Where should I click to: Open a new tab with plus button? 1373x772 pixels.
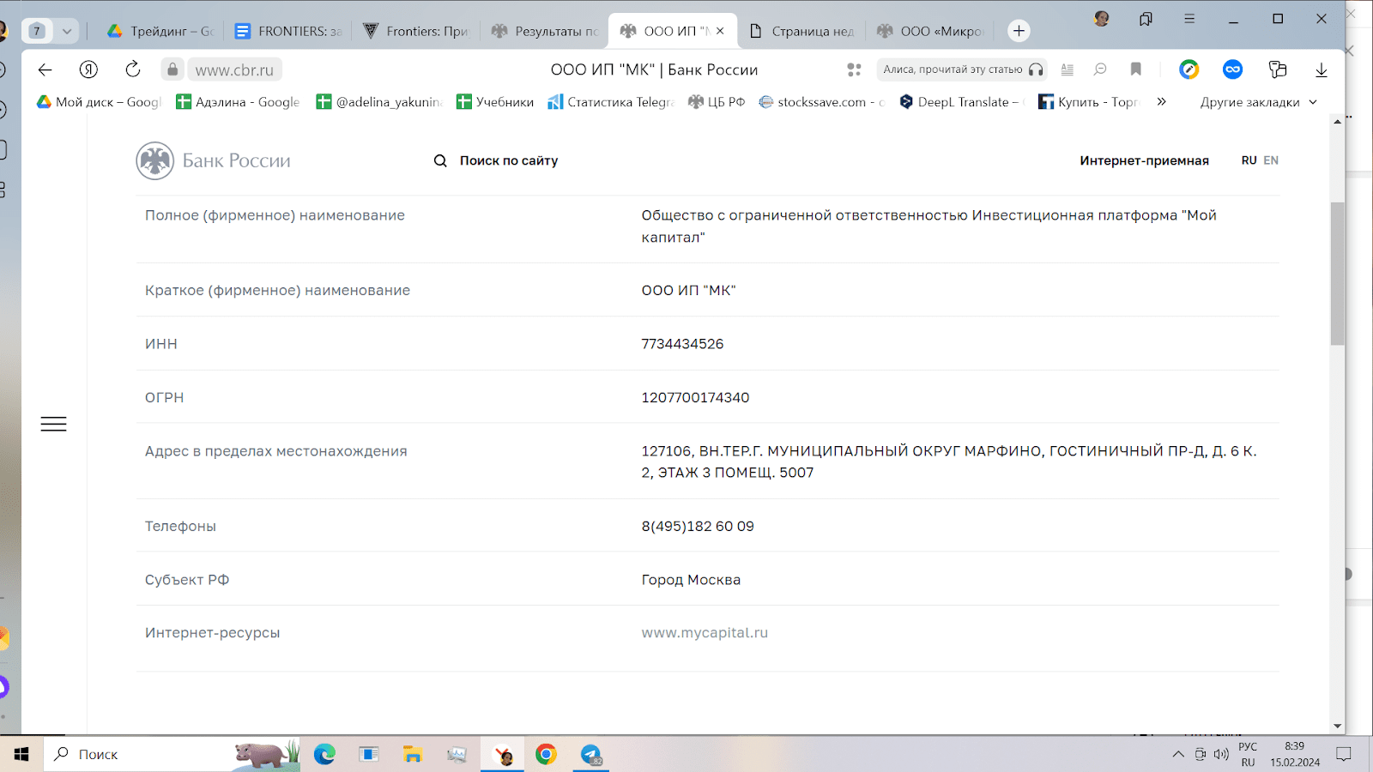click(1019, 31)
